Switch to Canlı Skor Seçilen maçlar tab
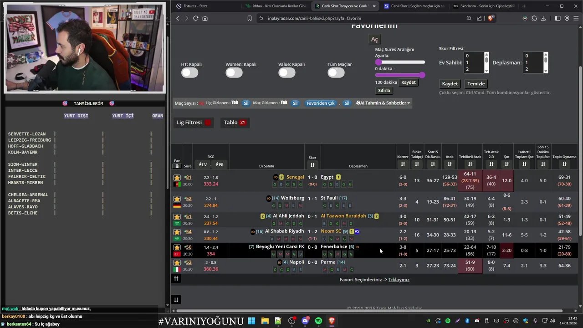 pos(414,6)
